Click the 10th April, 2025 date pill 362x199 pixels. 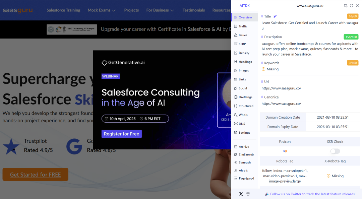click(x=135, y=119)
